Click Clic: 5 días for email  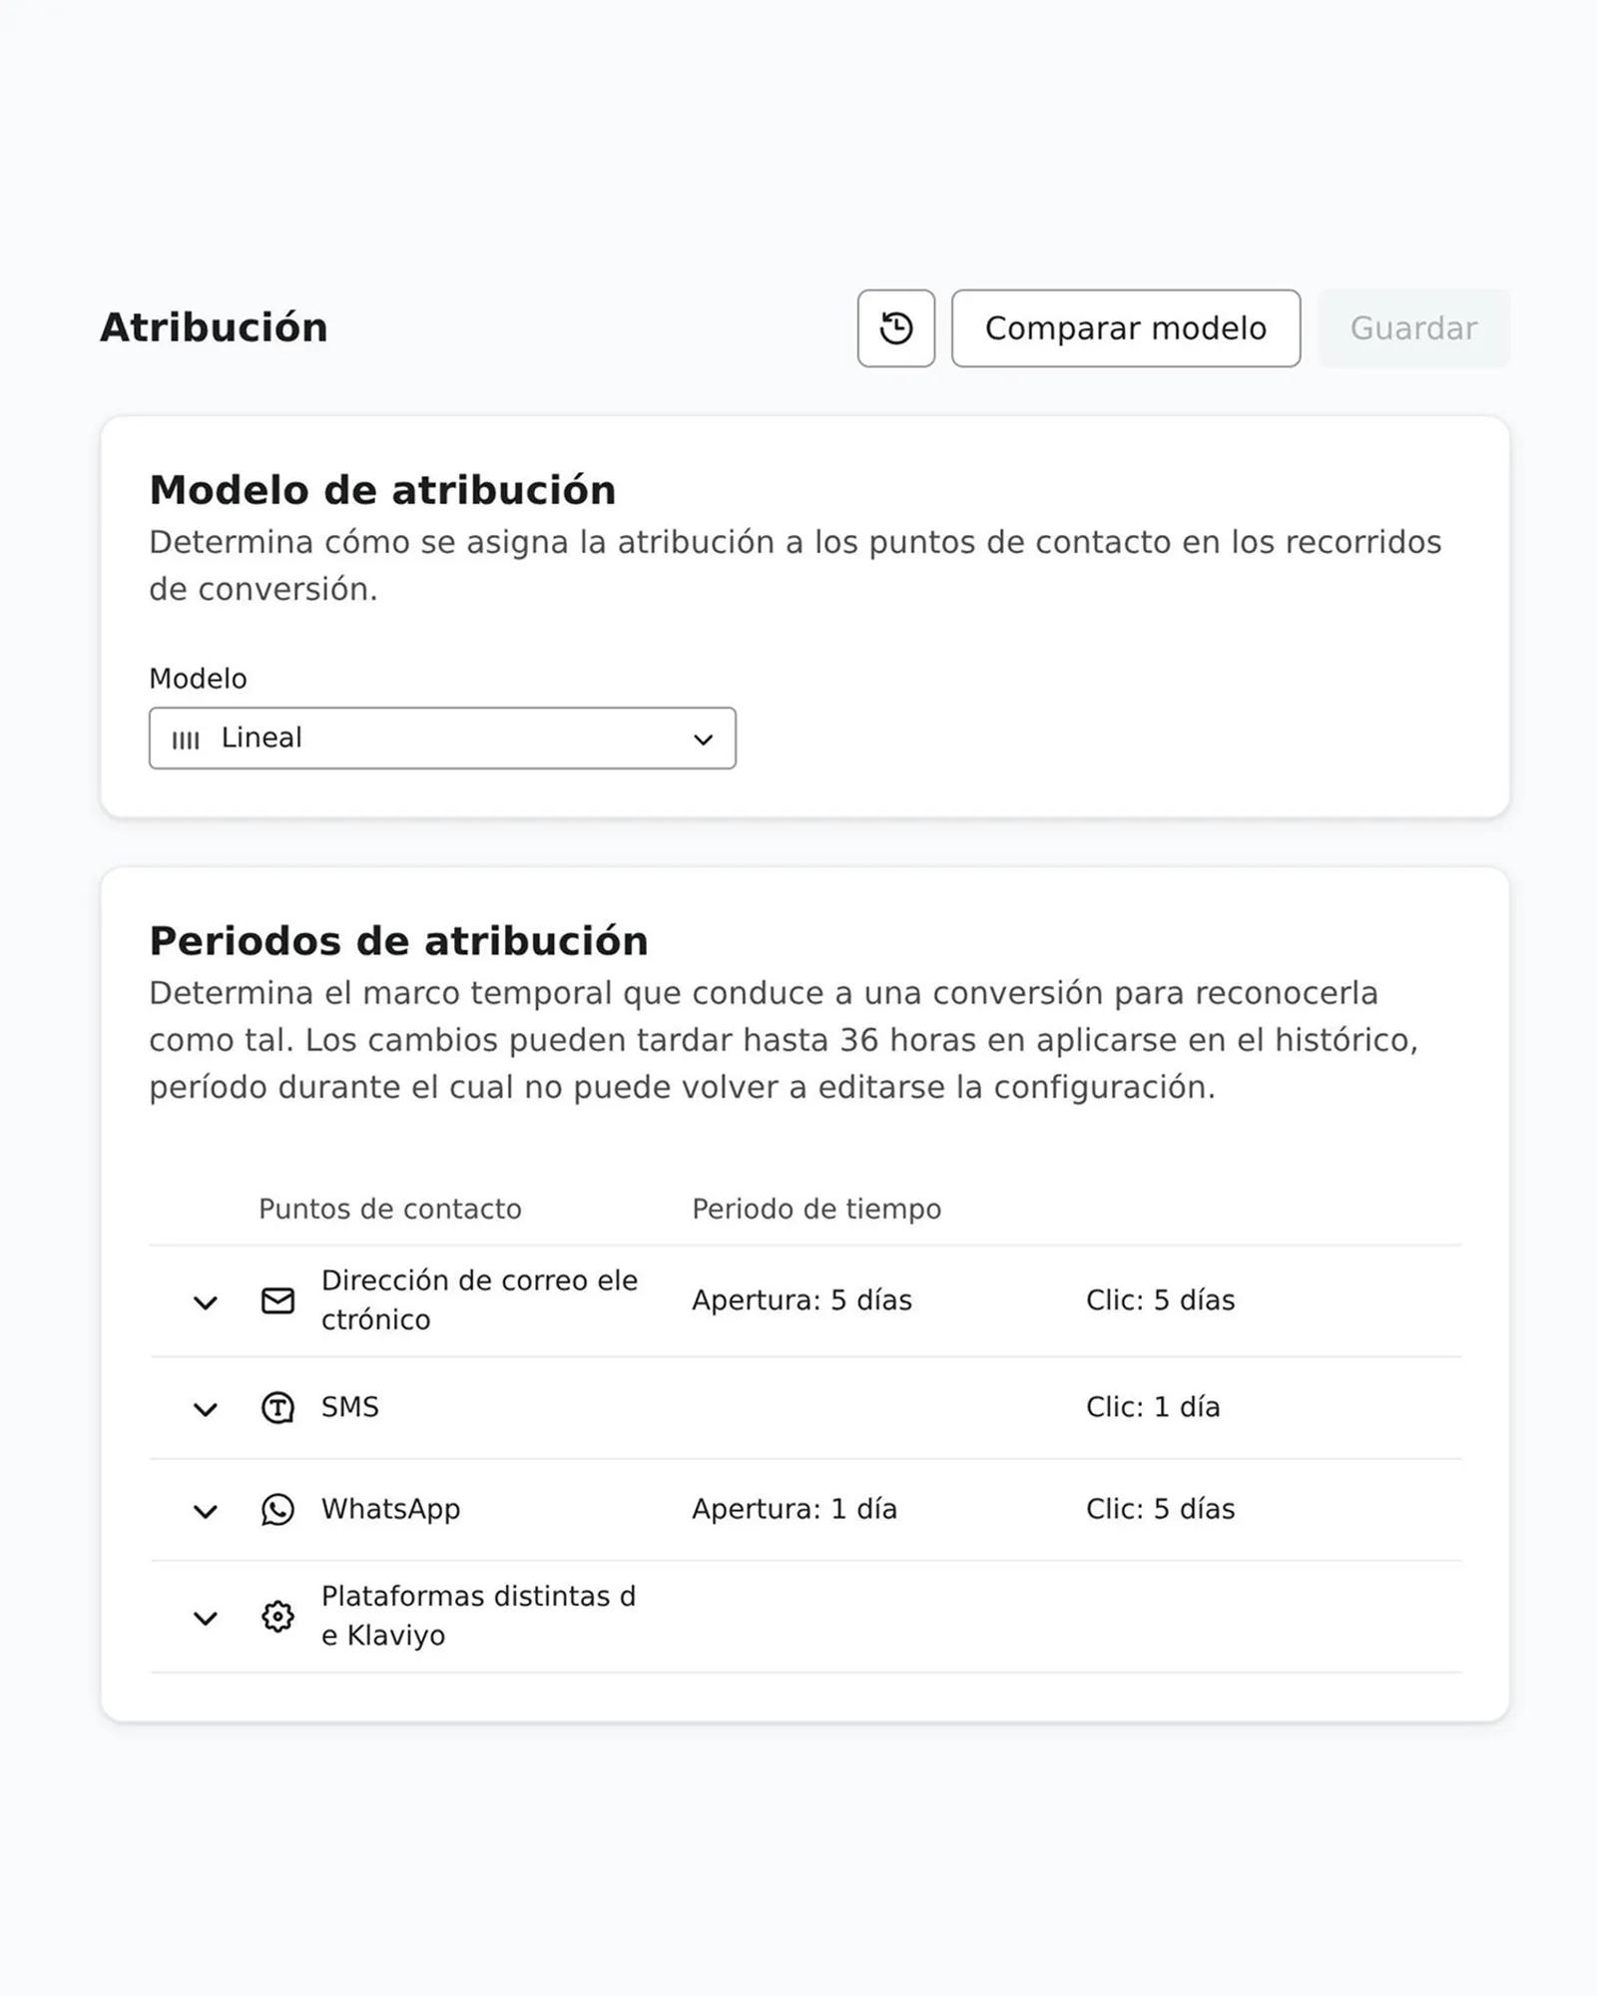point(1161,1299)
